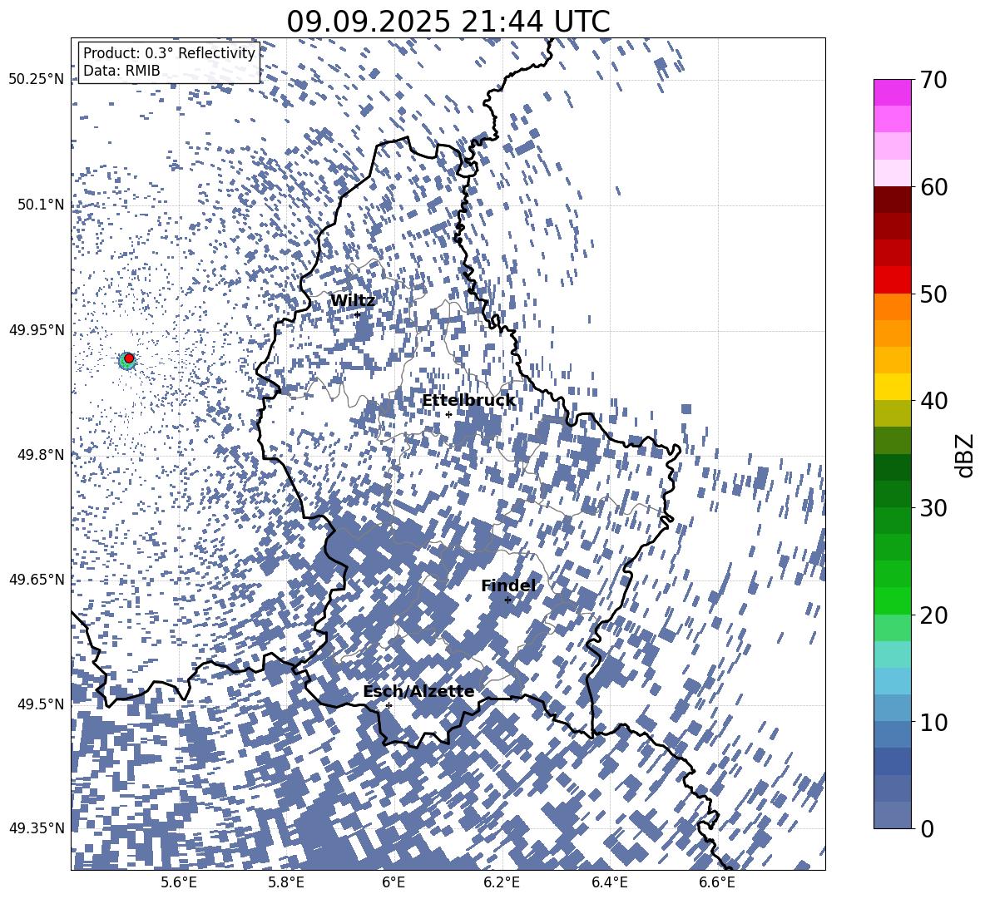The height and width of the screenshot is (899, 985).
Task: Click the 49.95°N latitude label
Action: point(37,330)
